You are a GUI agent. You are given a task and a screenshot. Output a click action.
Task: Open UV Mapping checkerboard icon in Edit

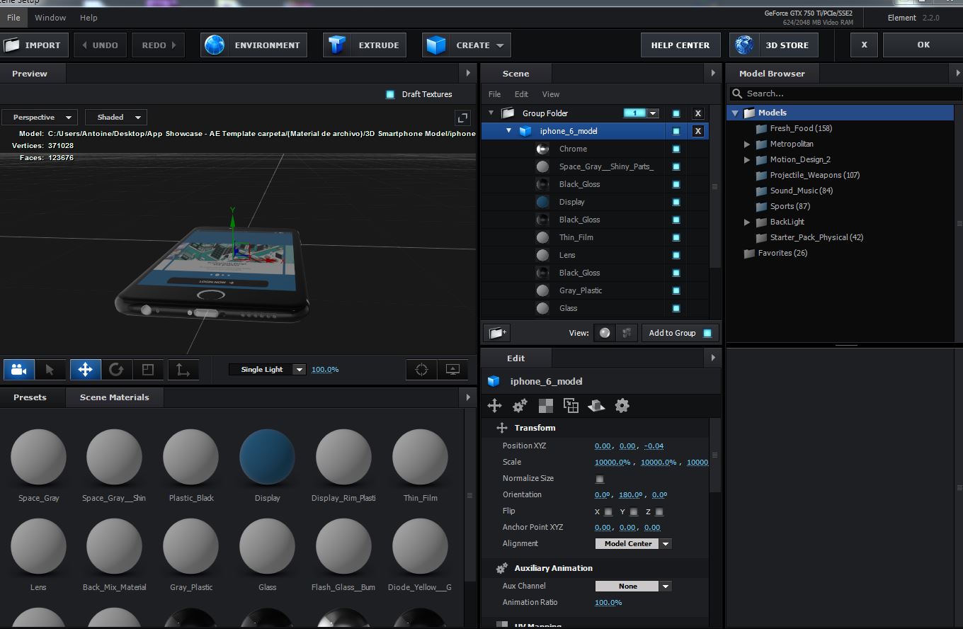(x=546, y=405)
